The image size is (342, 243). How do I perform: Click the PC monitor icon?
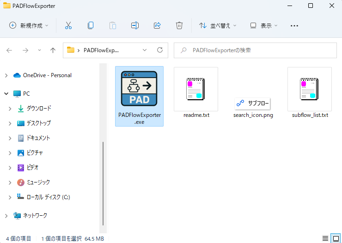click(17, 94)
